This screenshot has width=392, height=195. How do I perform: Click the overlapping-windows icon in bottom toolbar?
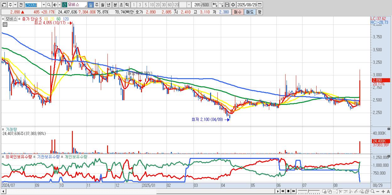[330, 192]
